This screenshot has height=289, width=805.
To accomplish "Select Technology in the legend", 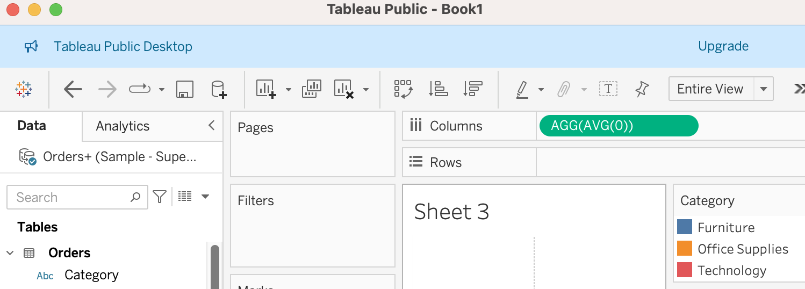I will [732, 271].
